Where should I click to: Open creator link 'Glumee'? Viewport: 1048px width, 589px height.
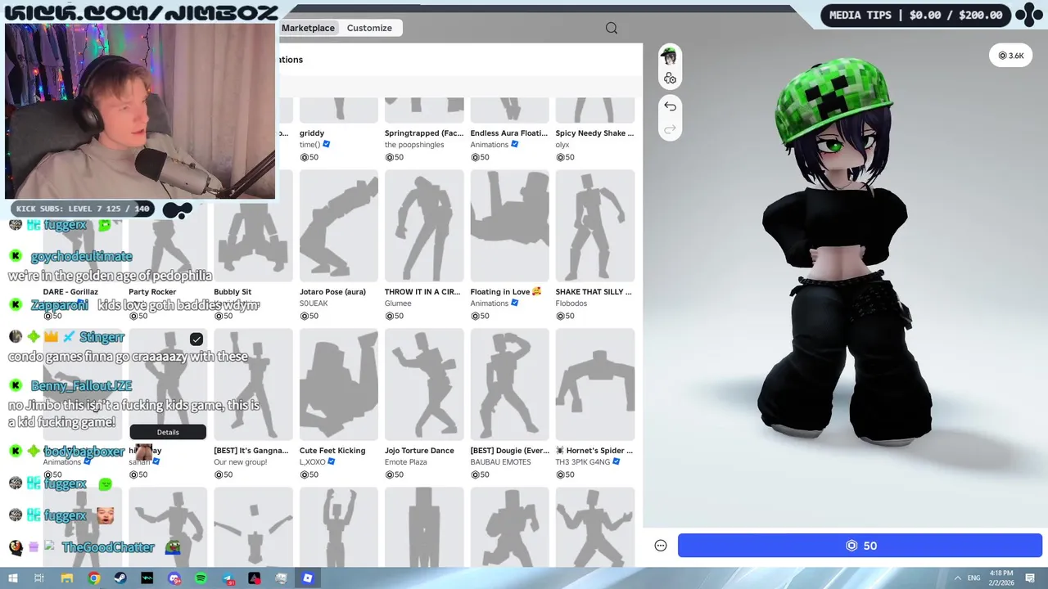(398, 303)
